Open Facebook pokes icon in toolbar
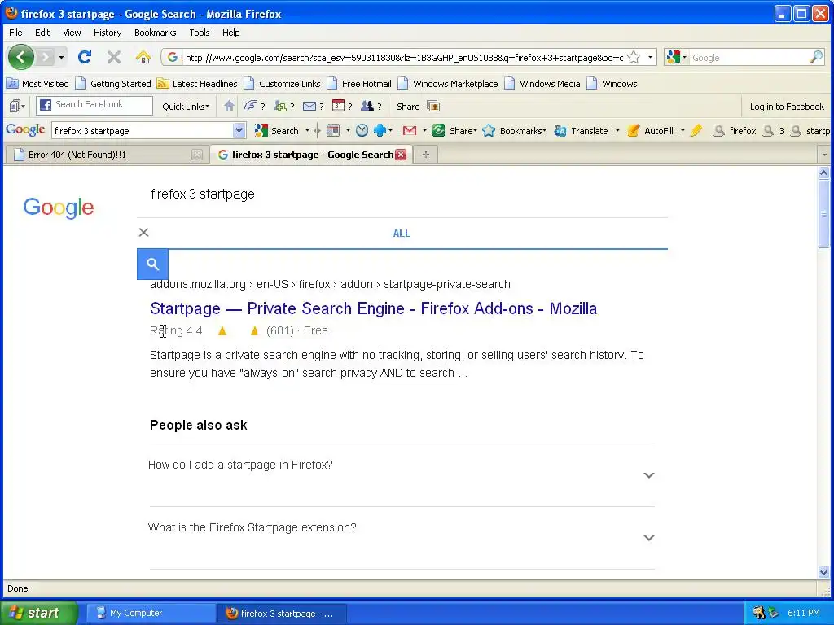 [x=250, y=106]
